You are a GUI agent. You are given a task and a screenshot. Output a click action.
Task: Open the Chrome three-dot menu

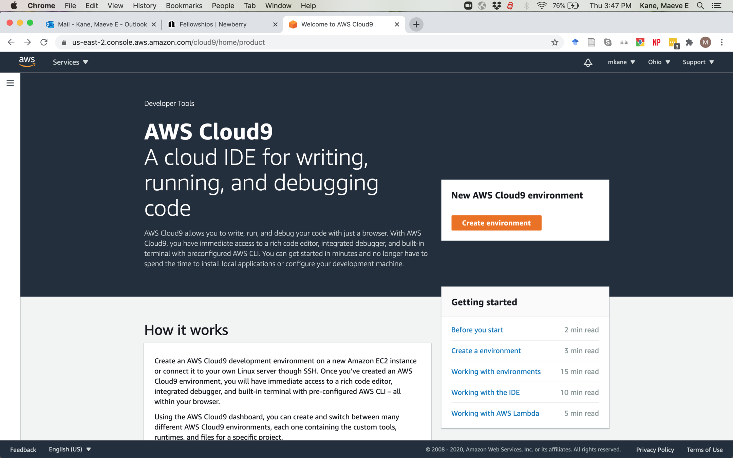point(722,42)
